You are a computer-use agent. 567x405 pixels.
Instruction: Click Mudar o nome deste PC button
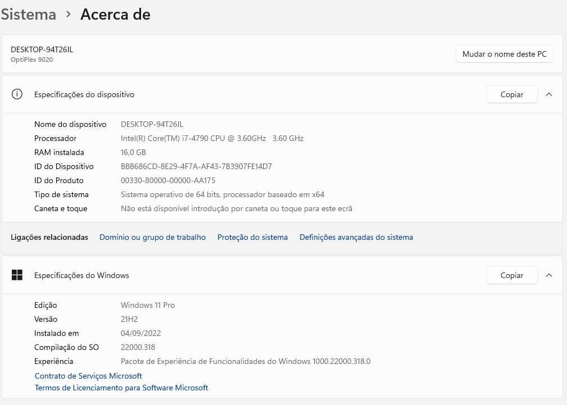click(504, 54)
